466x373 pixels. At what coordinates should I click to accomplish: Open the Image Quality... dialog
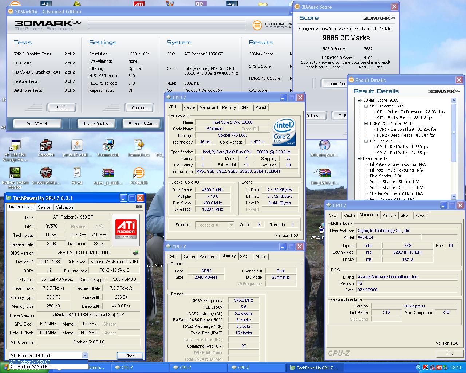tap(97, 124)
